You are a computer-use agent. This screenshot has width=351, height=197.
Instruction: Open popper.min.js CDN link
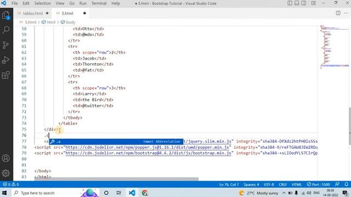(x=147, y=147)
